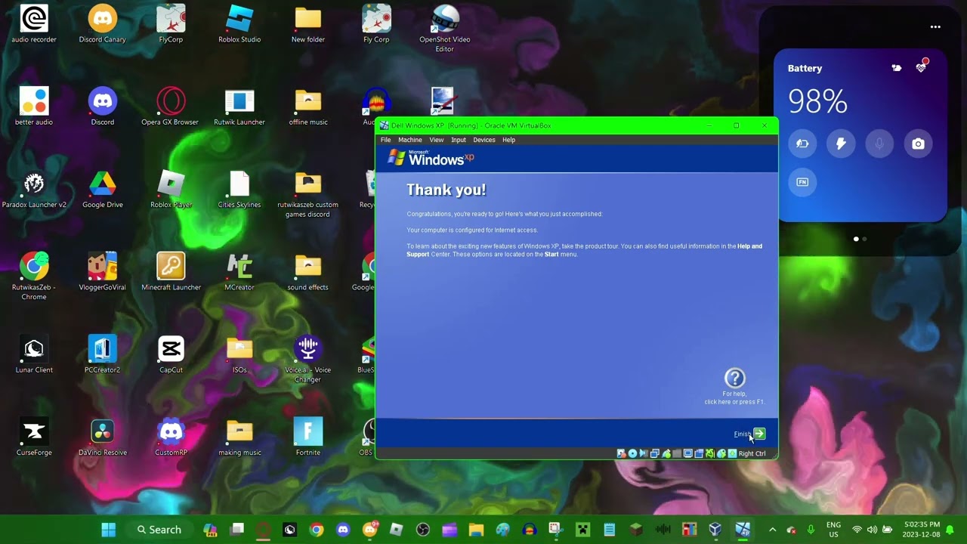Click the USB devices status icon

click(x=666, y=453)
